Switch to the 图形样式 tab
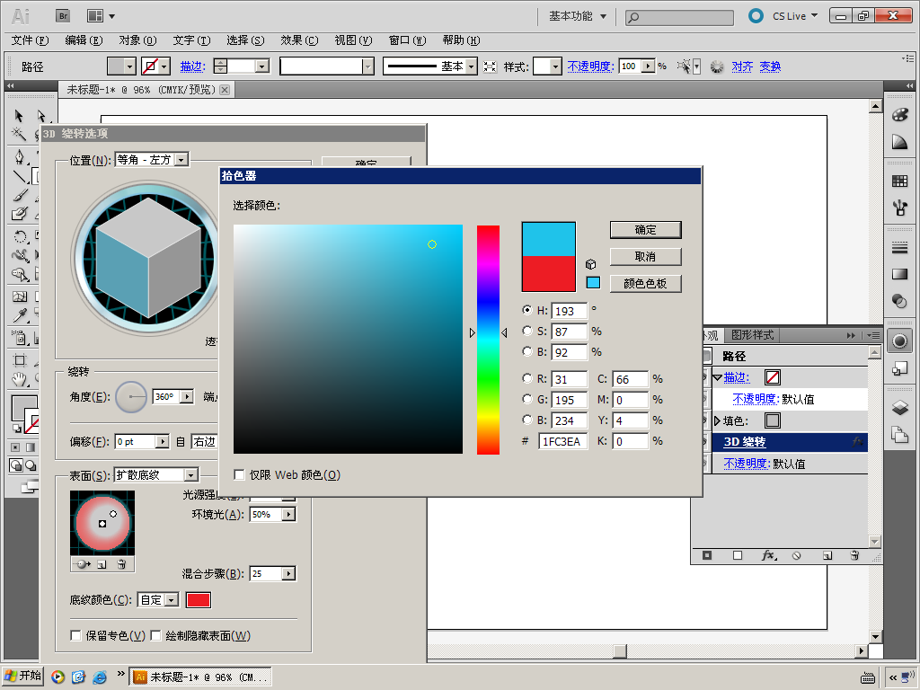920x690 pixels. [751, 335]
